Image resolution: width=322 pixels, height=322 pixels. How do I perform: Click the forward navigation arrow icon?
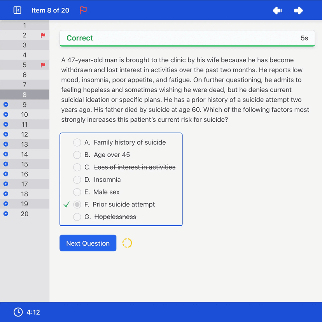tap(298, 10)
